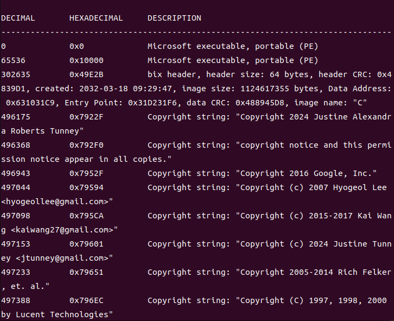
Task: Click hex offset 0x10000
Action: [87, 60]
